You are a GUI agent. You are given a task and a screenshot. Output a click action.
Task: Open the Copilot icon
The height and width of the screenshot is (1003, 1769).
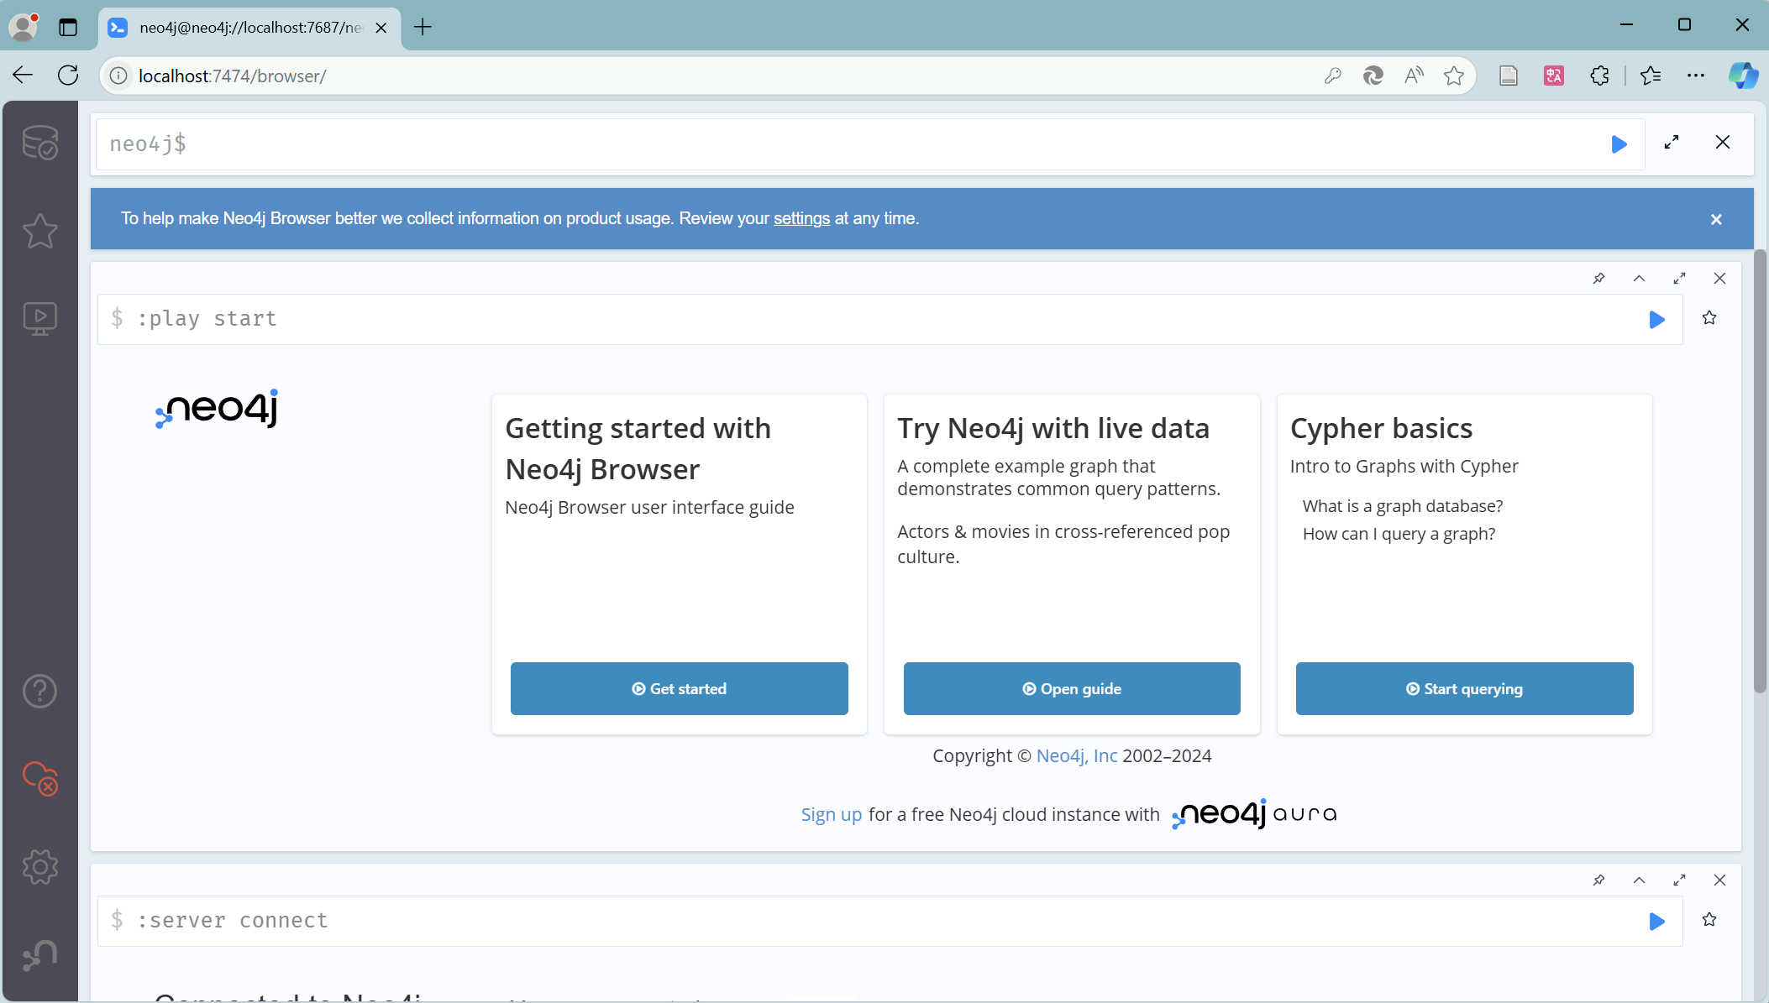(x=1743, y=76)
